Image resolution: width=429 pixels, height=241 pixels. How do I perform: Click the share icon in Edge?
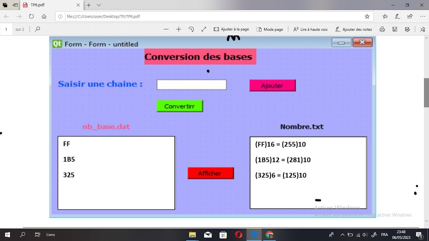point(410,16)
